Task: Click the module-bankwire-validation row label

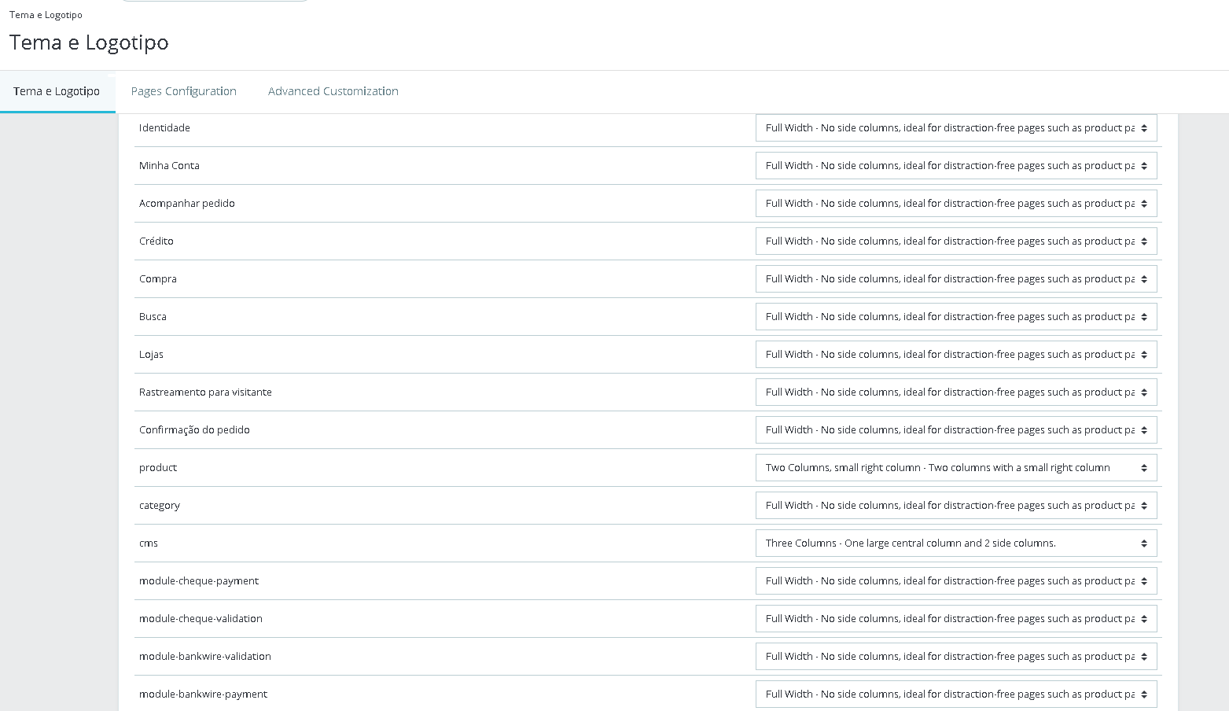Action: (205, 657)
